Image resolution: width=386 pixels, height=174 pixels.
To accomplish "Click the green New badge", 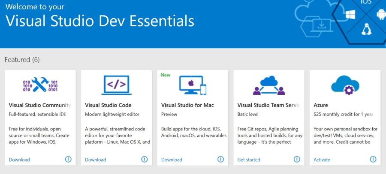I will click(x=166, y=75).
